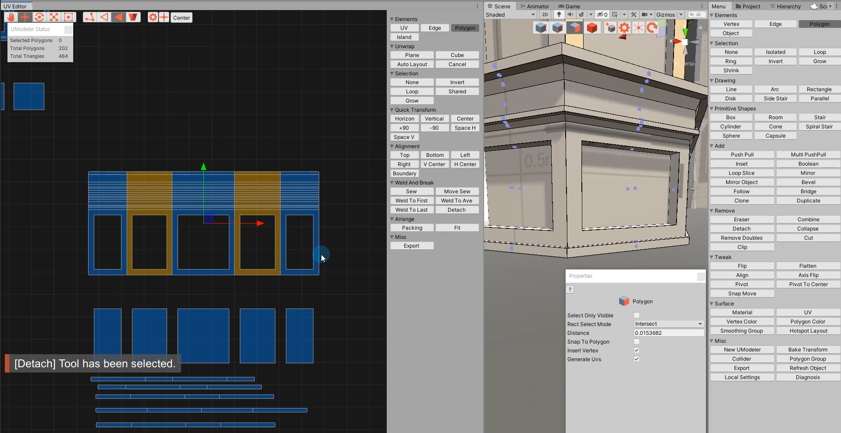Switch to the Game tab
Image resolution: width=841 pixels, height=433 pixels.
[x=569, y=6]
